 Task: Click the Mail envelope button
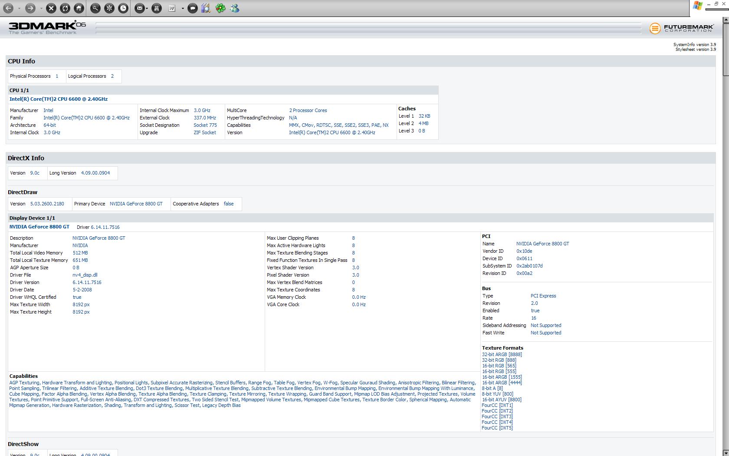click(139, 8)
